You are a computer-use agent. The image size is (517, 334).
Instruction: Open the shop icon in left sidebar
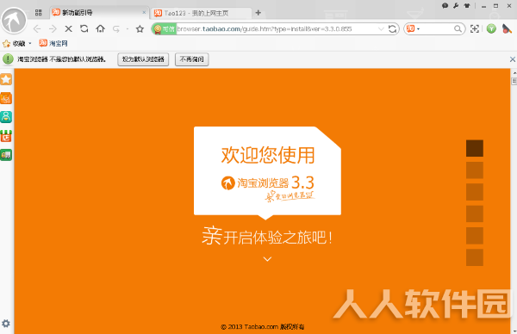6,136
